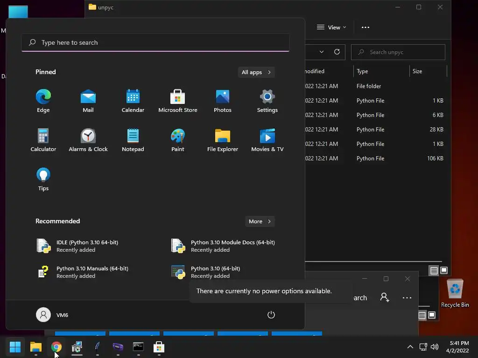Open the View dropdown in unpyc window

tap(332, 28)
